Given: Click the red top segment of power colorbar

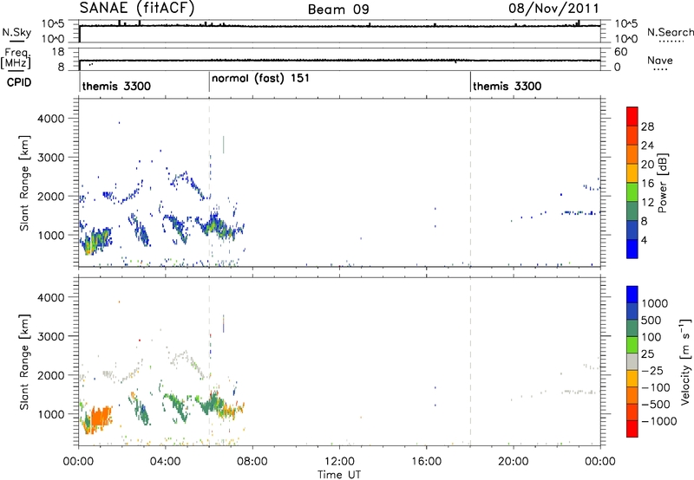Looking at the screenshot, I should (632, 116).
